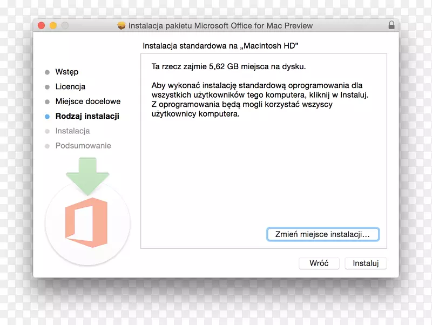This screenshot has height=325, width=432.
Task: Select the Wstęp step in the sidebar
Action: (67, 72)
